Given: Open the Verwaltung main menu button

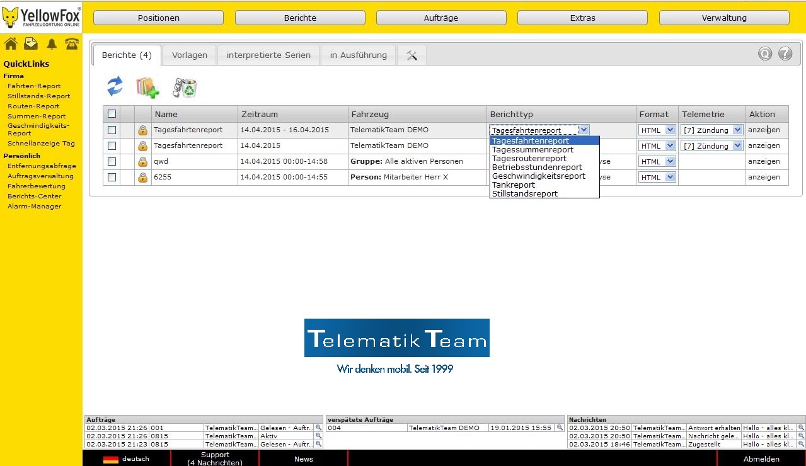Looking at the screenshot, I should pyautogui.click(x=724, y=18).
